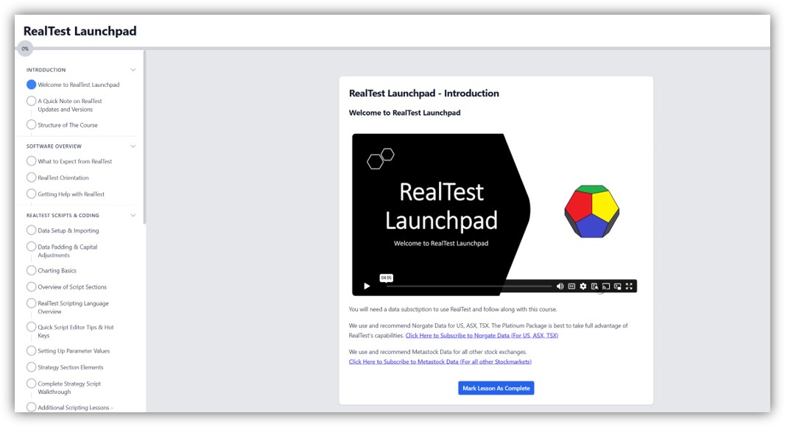Open the RealTest Orientation lesson
Viewport: 785px width, 427px height.
pos(63,178)
